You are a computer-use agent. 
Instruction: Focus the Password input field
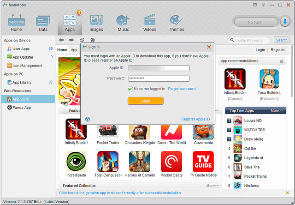[x=159, y=78]
